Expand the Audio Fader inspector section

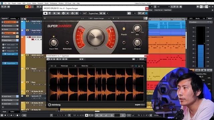pyautogui.click(x=10, y=104)
